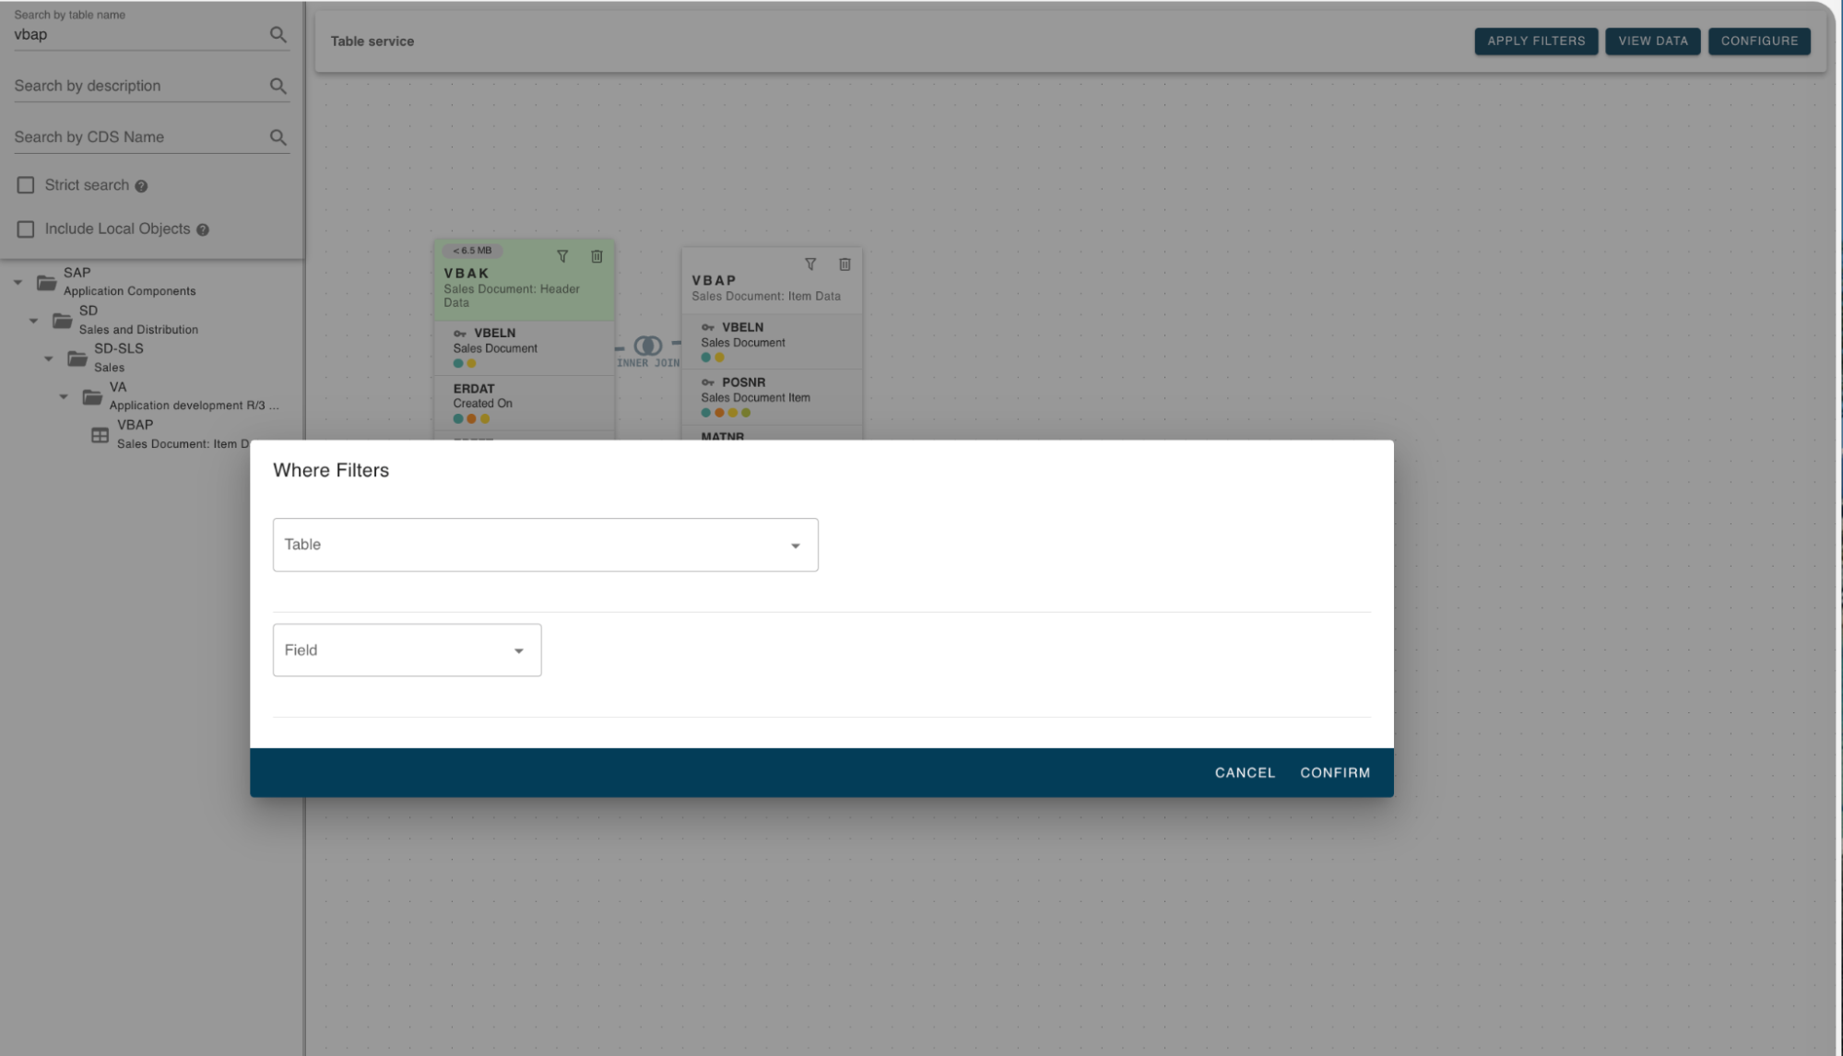Open the help icon next to Strict search
Image resolution: width=1843 pixels, height=1056 pixels.
pyautogui.click(x=141, y=185)
